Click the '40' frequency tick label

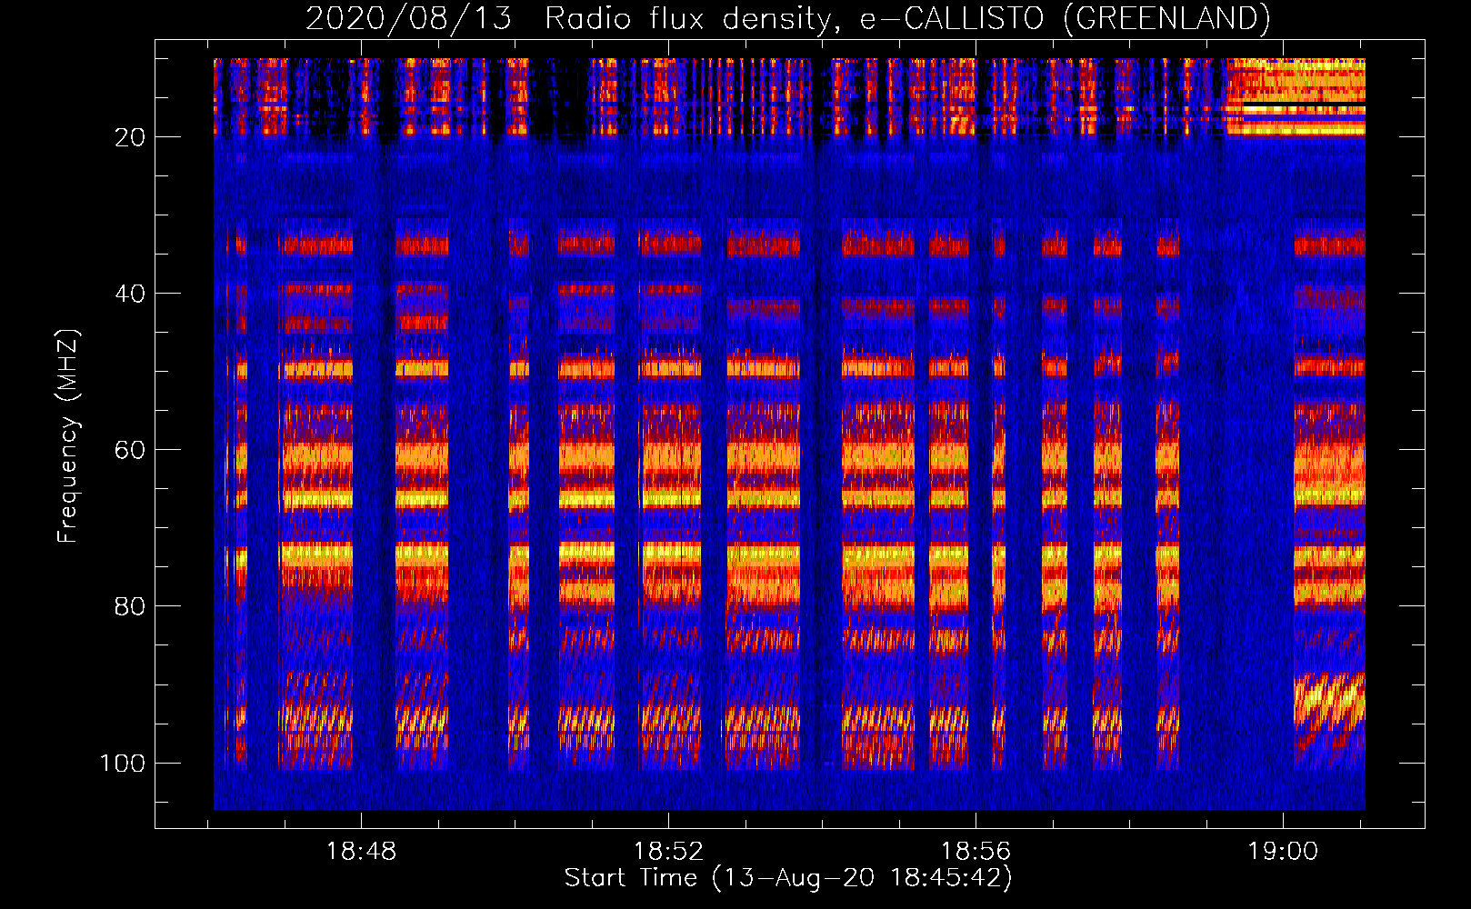coord(130,294)
